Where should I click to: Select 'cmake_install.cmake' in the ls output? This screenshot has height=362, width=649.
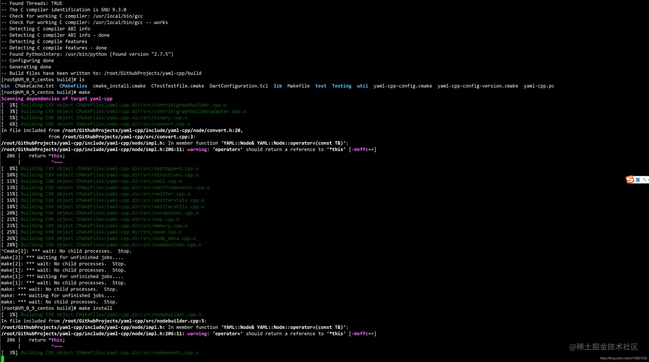click(119, 86)
